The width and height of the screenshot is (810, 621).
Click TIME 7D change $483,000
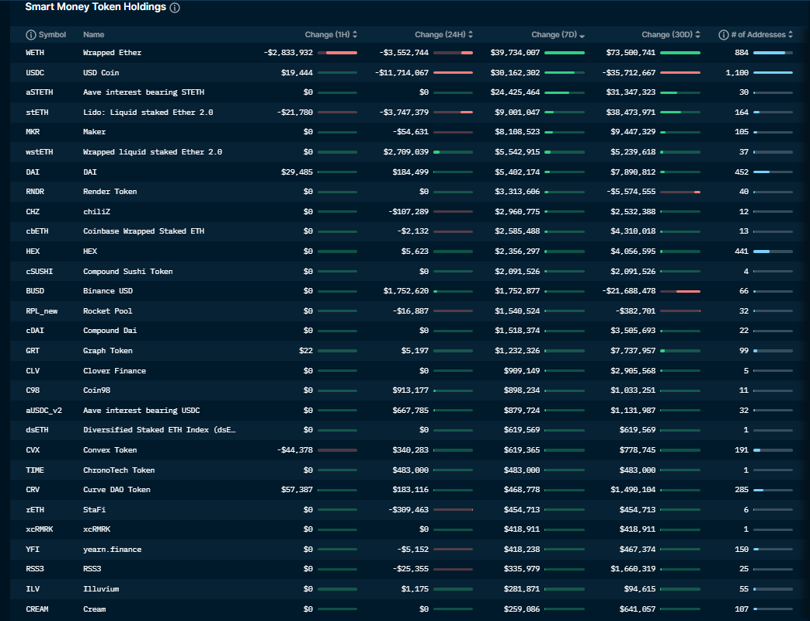pos(522,470)
